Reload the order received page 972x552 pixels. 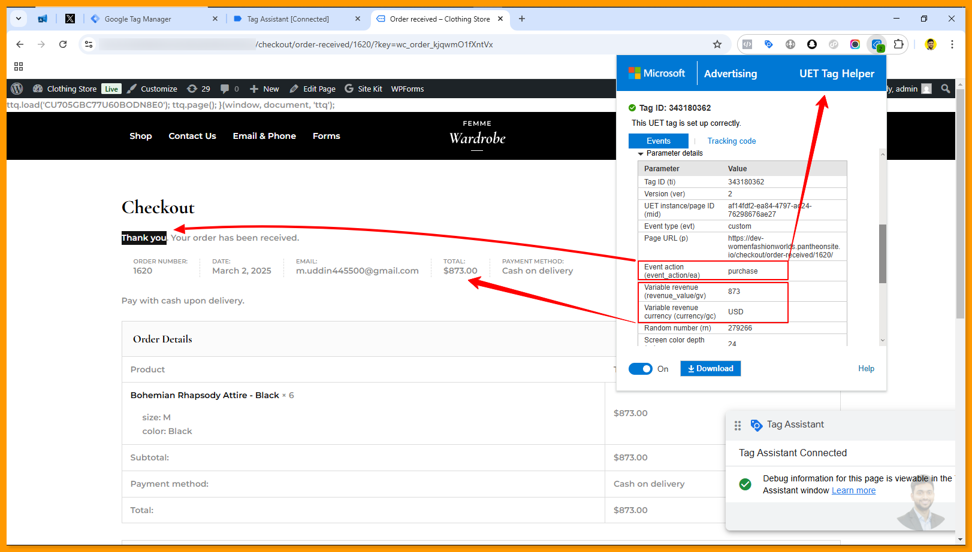tap(63, 44)
